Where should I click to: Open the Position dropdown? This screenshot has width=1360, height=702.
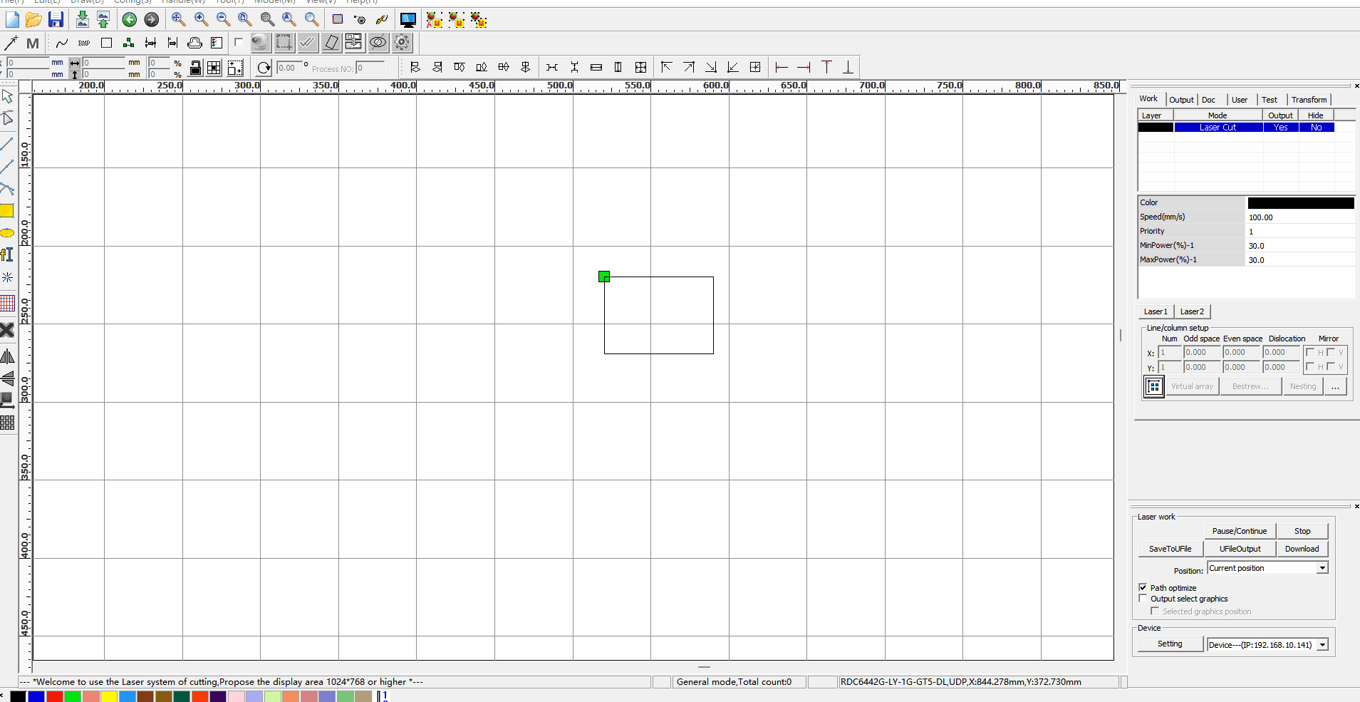point(1322,568)
